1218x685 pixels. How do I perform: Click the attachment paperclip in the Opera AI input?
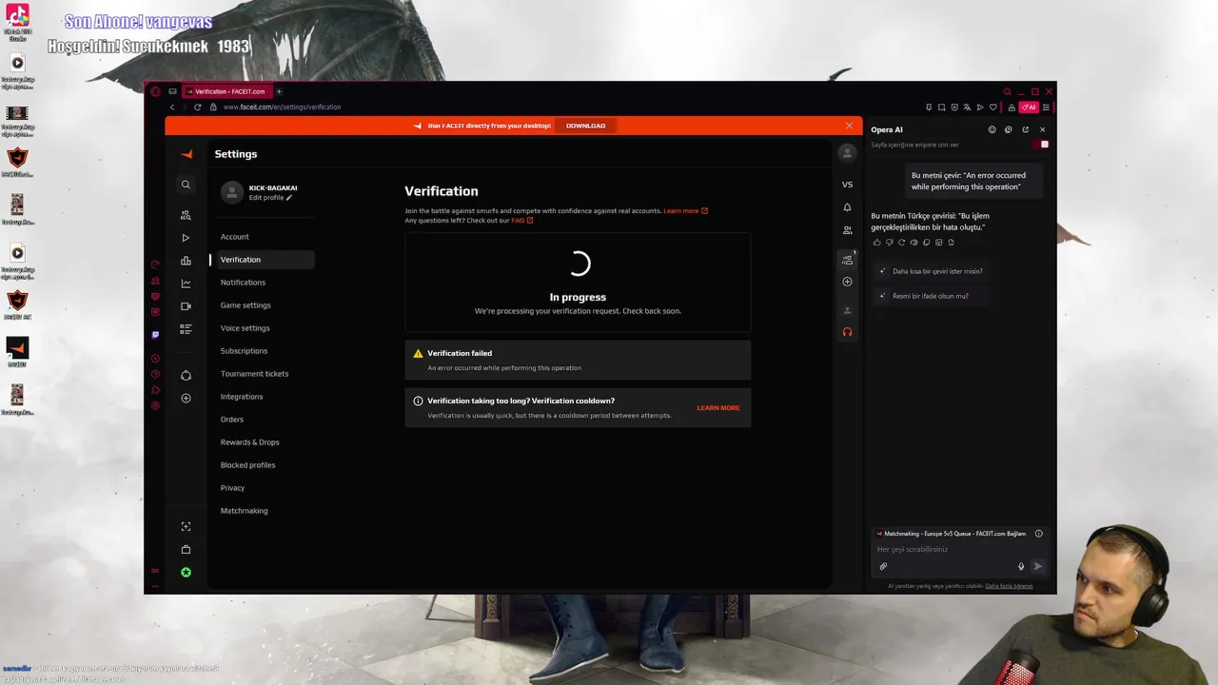click(883, 566)
